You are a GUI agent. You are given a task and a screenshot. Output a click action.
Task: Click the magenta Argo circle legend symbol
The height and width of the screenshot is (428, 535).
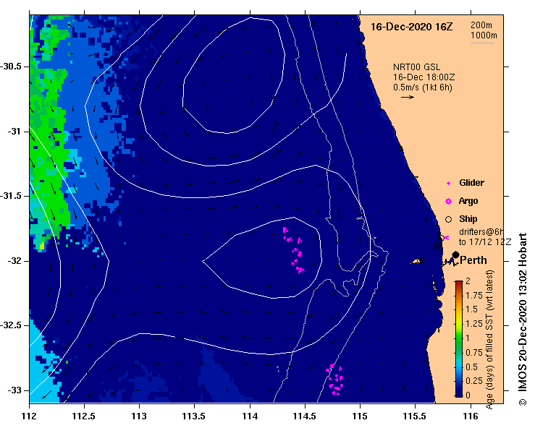pos(448,202)
